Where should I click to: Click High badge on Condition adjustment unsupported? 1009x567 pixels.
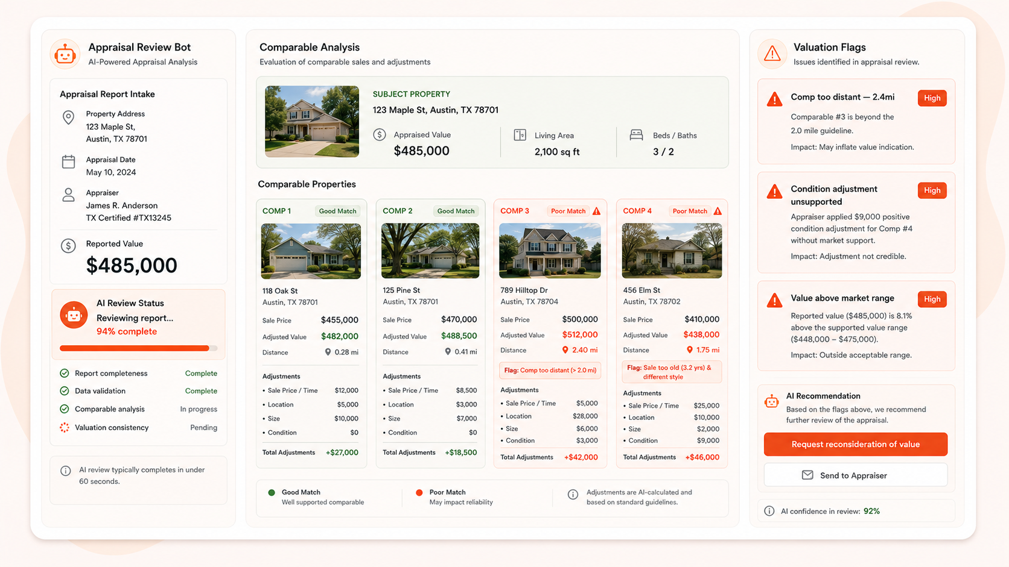coord(932,190)
